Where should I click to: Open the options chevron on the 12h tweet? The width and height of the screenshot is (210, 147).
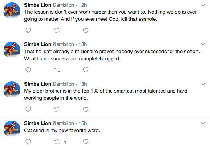point(203,5)
